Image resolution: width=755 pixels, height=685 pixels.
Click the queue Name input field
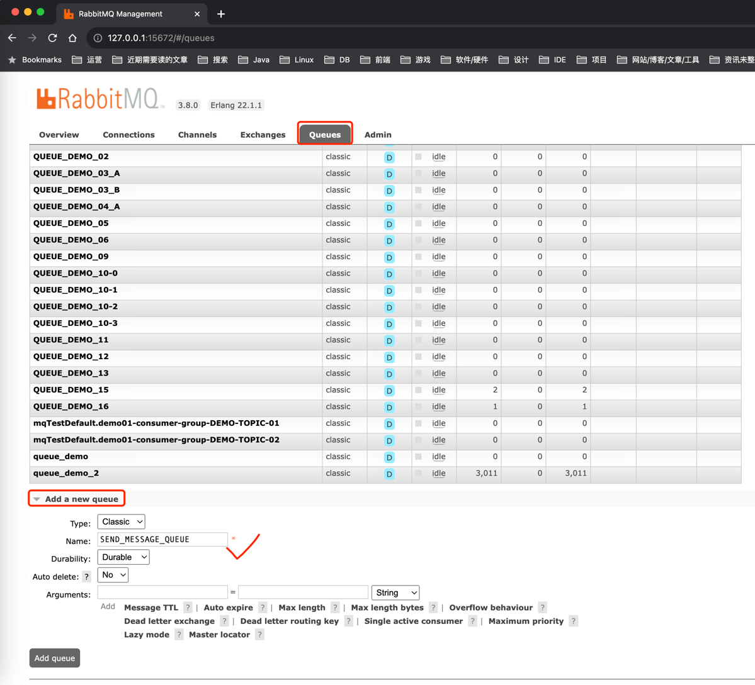tap(162, 539)
